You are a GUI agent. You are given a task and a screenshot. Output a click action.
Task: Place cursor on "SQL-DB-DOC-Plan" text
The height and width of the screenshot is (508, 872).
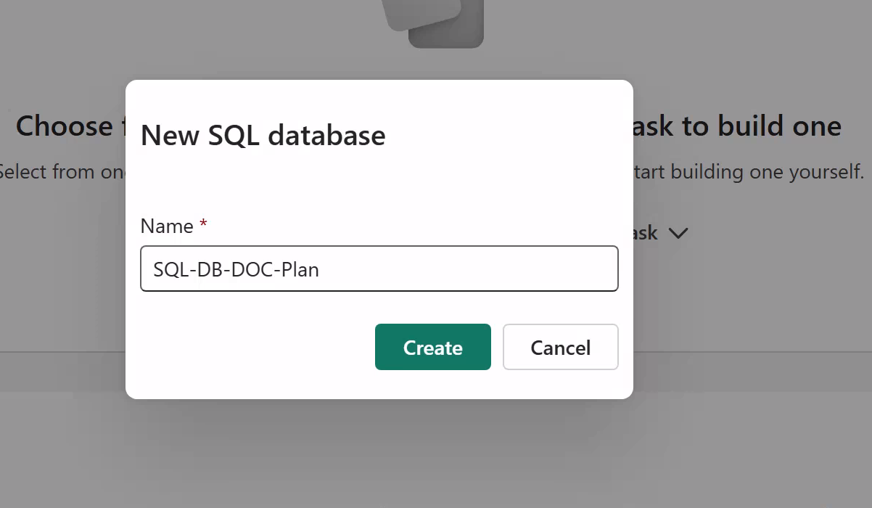point(236,270)
